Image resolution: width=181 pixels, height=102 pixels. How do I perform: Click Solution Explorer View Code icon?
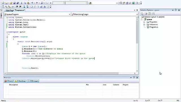(149, 14)
